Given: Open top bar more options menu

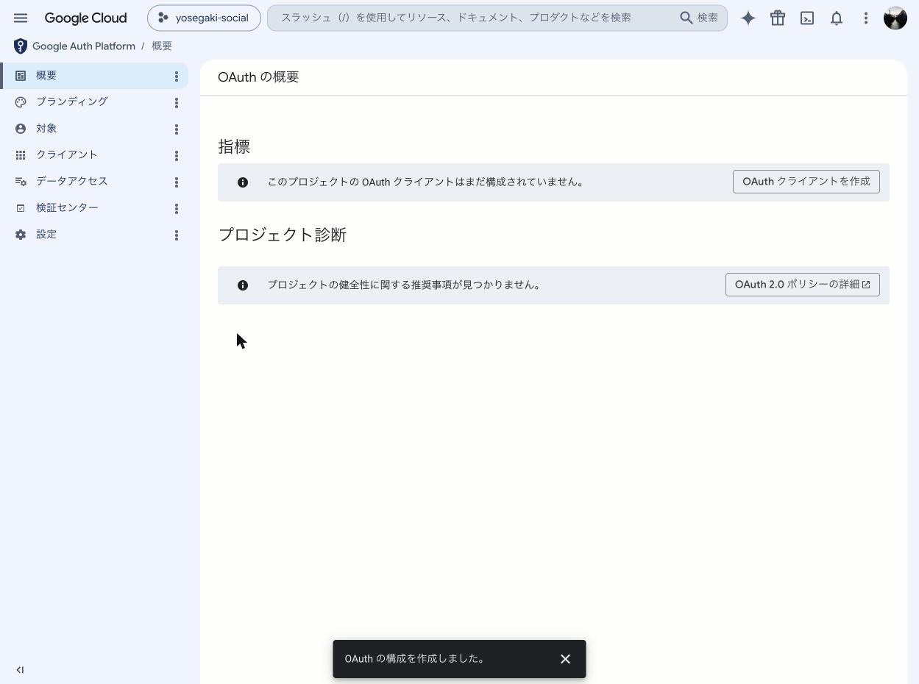Looking at the screenshot, I should (866, 18).
